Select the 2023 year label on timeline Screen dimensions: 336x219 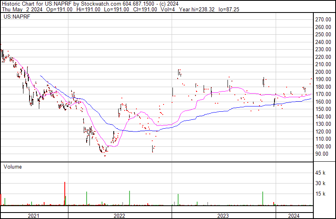[223, 216]
